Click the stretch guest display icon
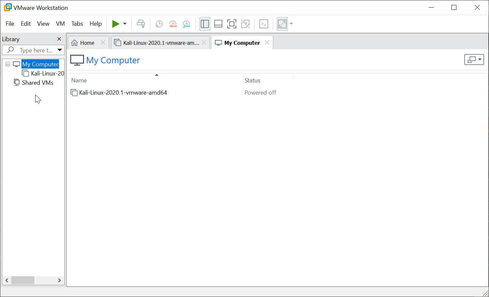 click(x=282, y=24)
